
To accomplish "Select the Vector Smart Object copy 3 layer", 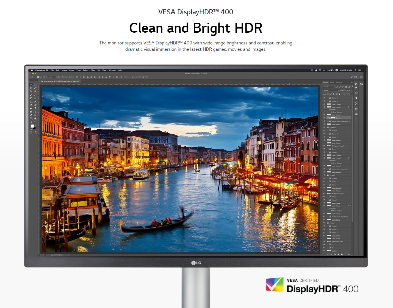I will click(x=340, y=121).
